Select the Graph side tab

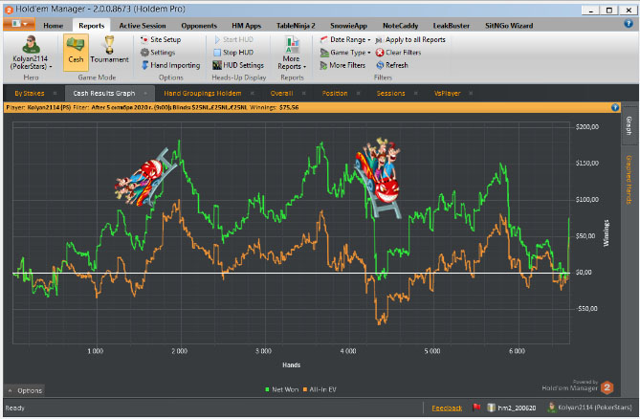pyautogui.click(x=629, y=125)
